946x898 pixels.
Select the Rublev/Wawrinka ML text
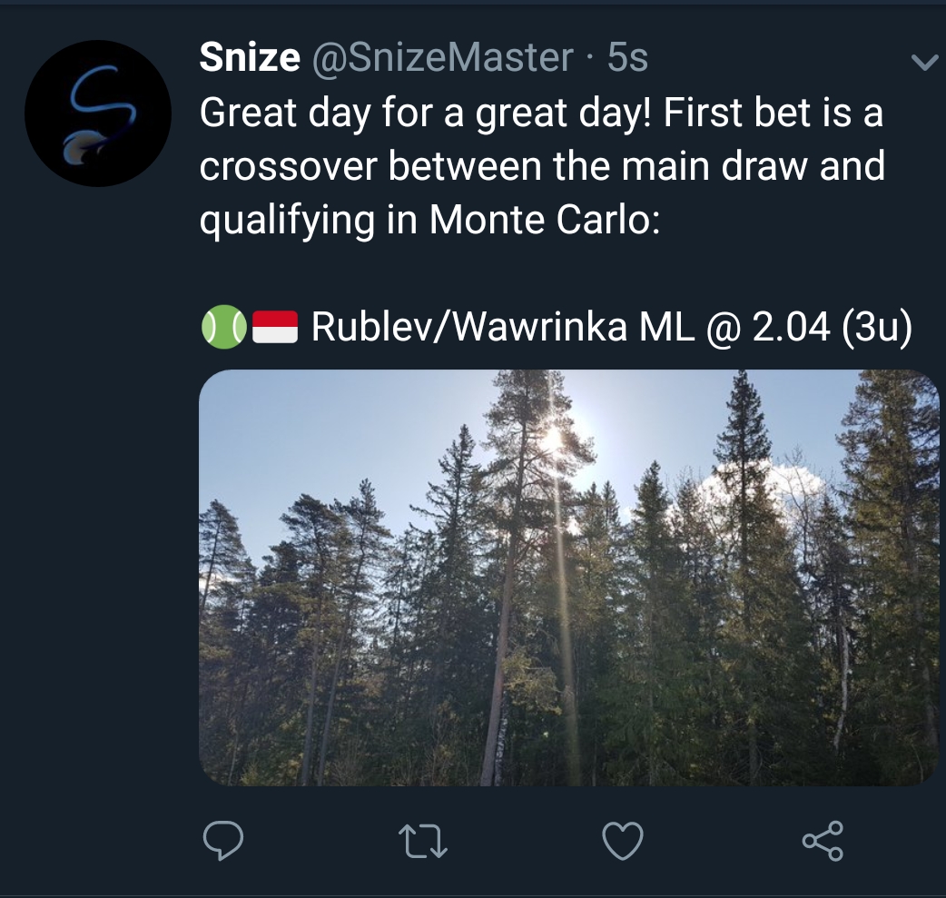pyautogui.click(x=502, y=327)
